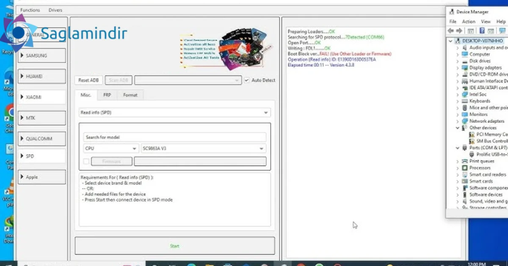Click the Smart card readers category icon

pos(465,175)
